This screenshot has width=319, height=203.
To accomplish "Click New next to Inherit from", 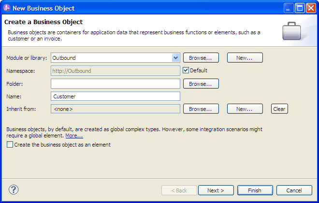I will pyautogui.click(x=245, y=109).
